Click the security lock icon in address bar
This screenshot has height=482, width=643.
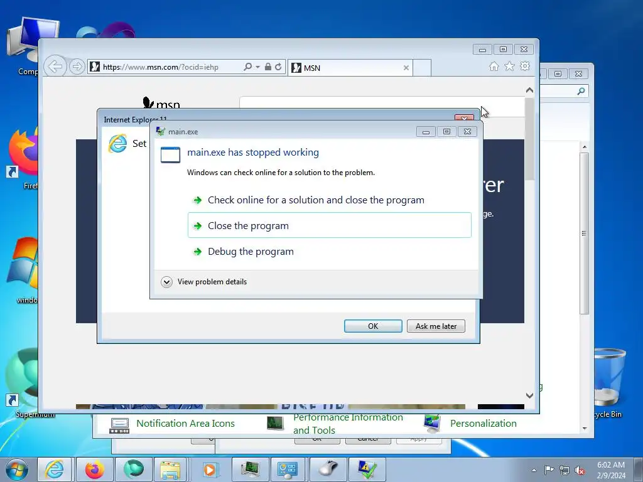coord(267,67)
